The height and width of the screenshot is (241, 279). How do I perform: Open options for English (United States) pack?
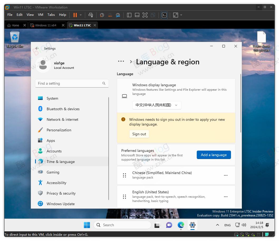coord(226,196)
